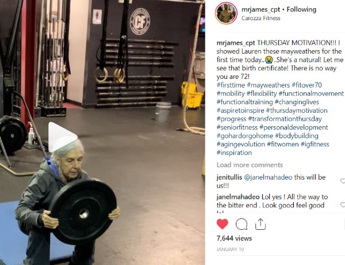Like jenitullis comment heart icon

pos(343,181)
